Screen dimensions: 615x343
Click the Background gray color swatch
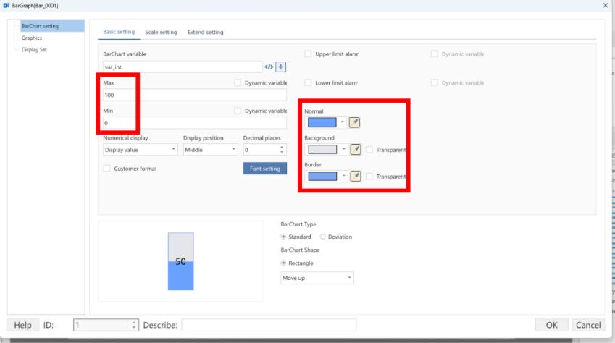(x=322, y=149)
